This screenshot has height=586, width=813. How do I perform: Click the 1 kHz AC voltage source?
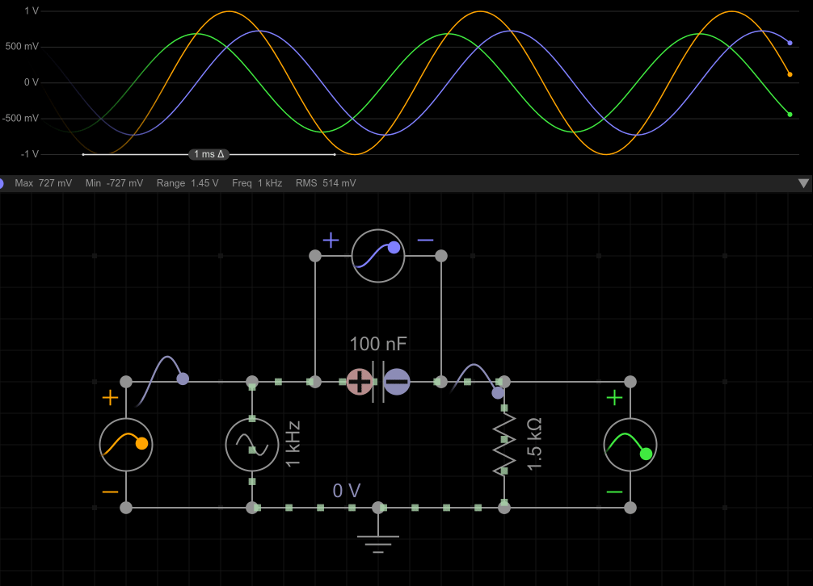pyautogui.click(x=251, y=444)
